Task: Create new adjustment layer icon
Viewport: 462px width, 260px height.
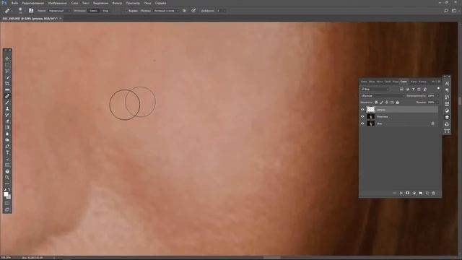Action: pyautogui.click(x=414, y=193)
